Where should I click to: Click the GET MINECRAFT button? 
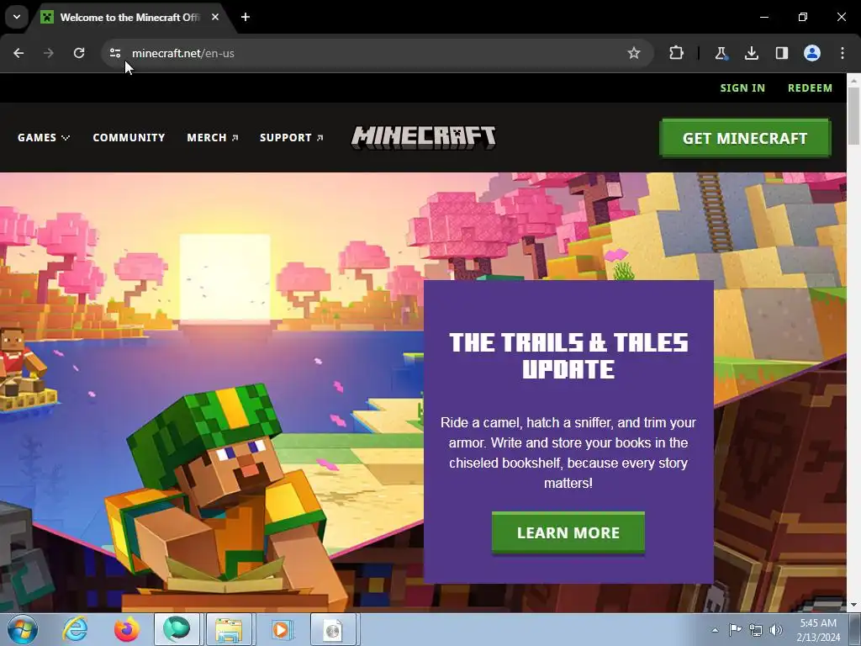click(745, 139)
